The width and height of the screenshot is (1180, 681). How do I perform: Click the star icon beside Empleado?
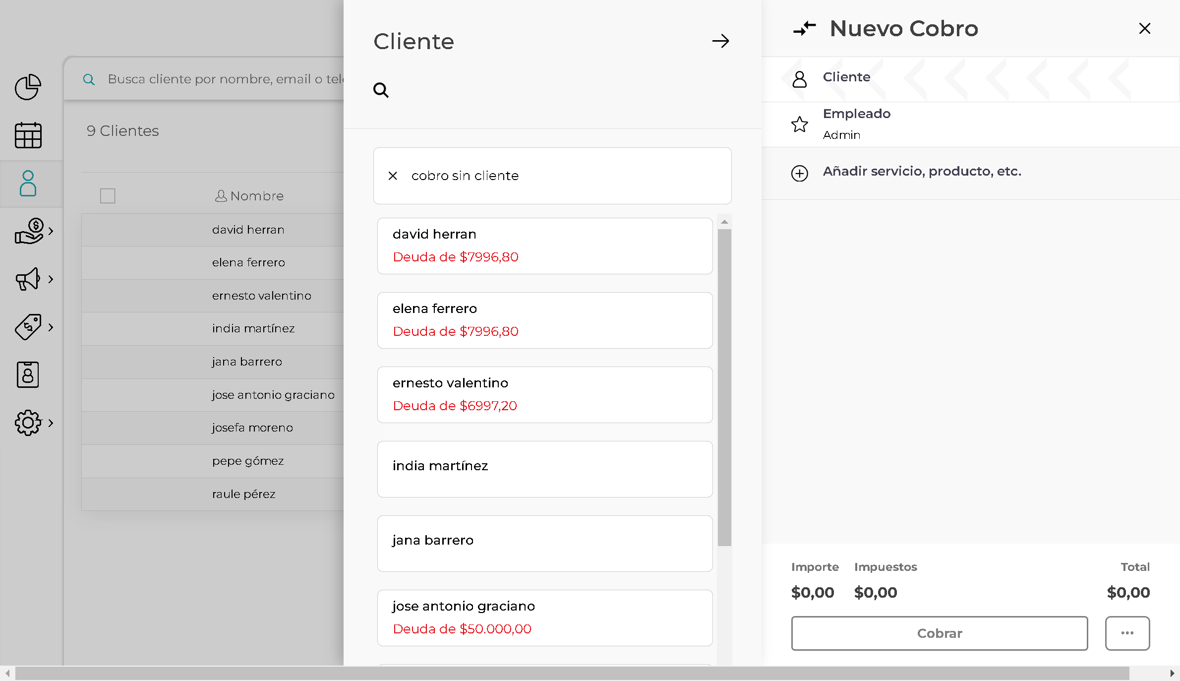click(x=799, y=124)
